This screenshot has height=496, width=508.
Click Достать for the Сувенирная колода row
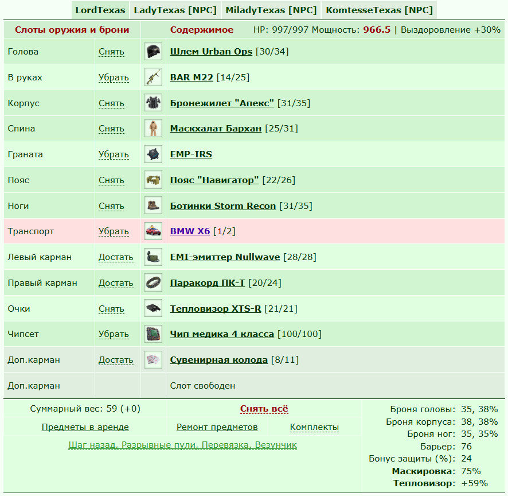[x=116, y=360]
